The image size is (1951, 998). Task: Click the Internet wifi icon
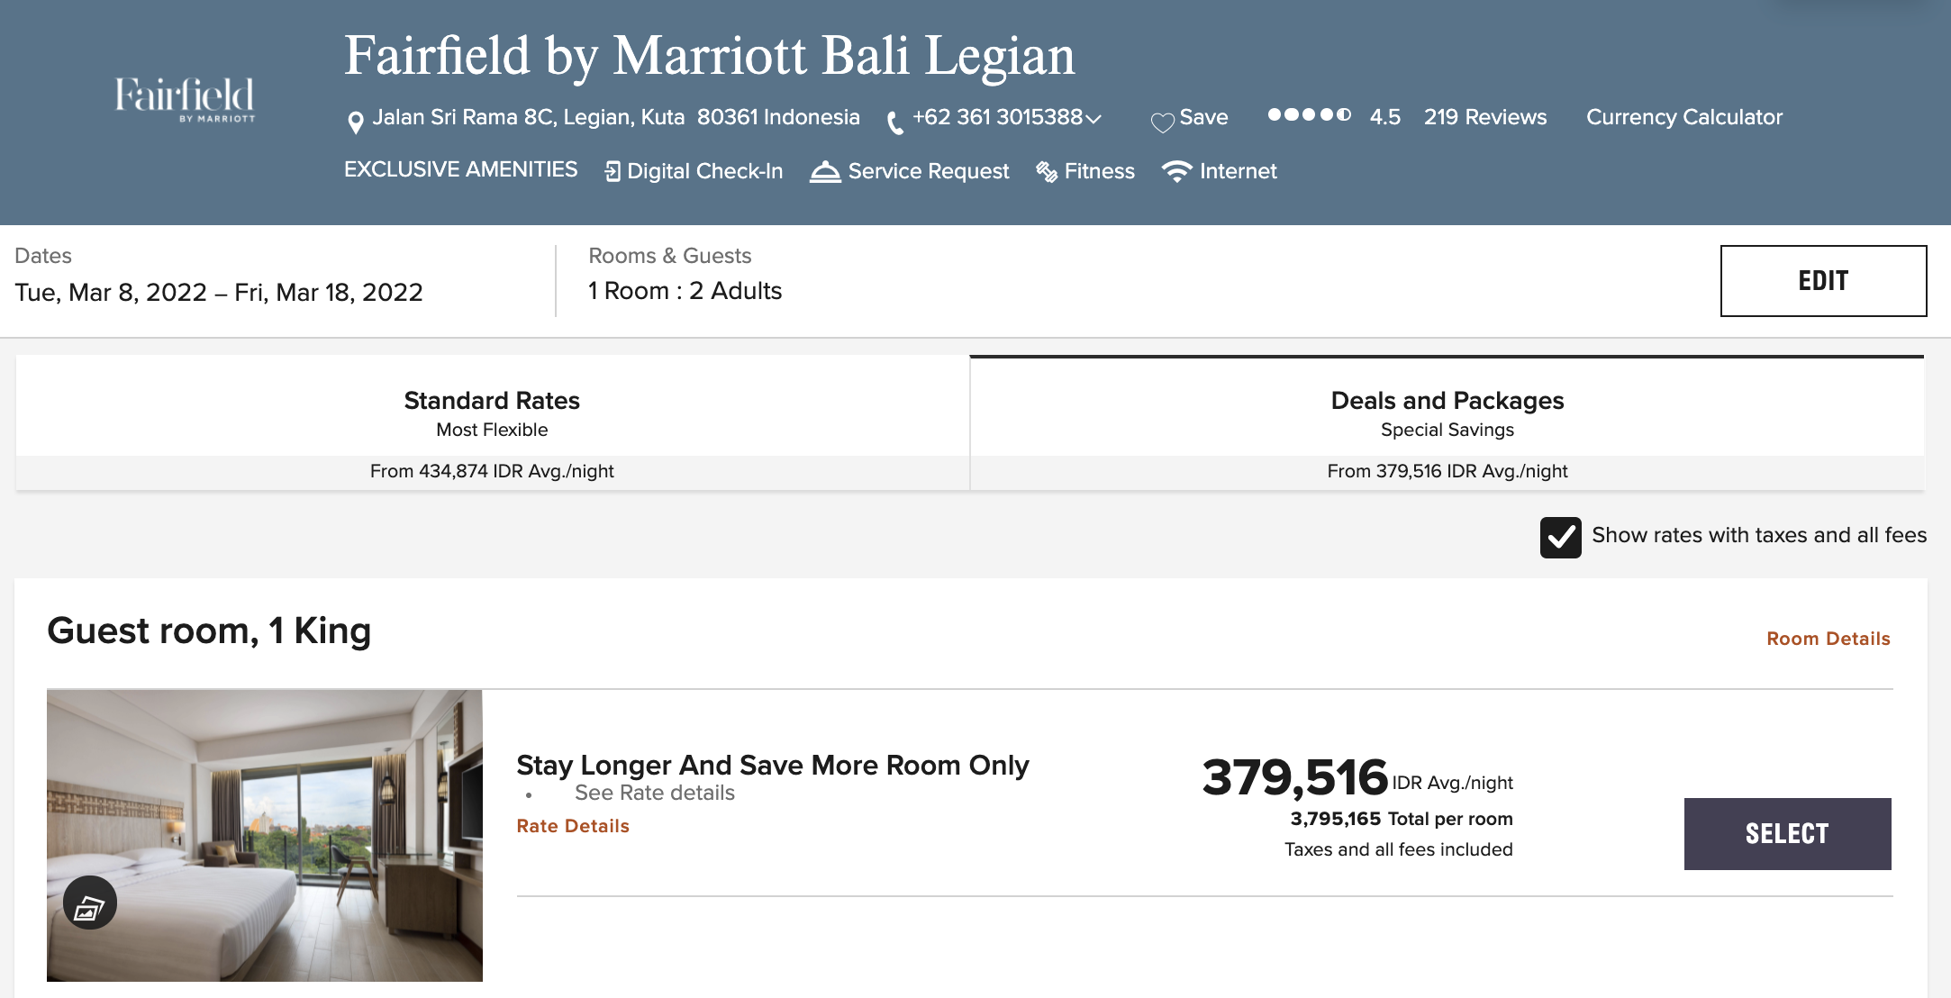pyautogui.click(x=1176, y=171)
